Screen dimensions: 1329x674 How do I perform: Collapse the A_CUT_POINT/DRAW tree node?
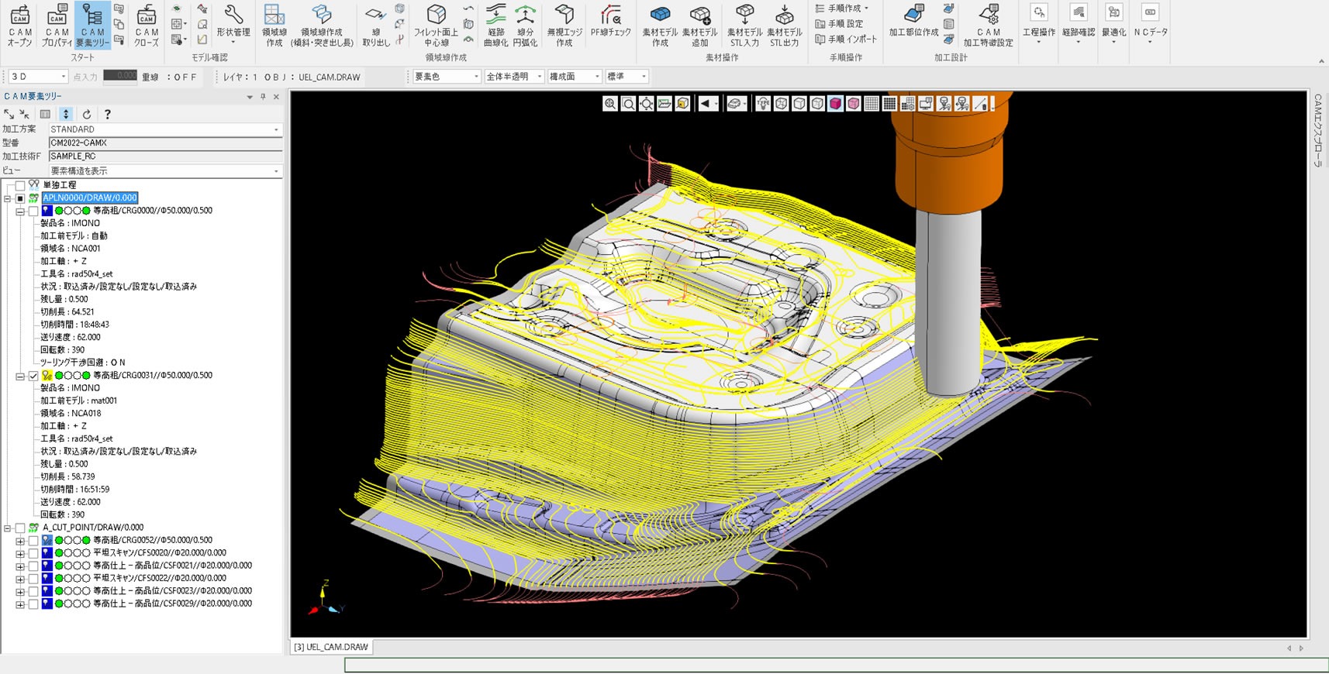tap(8, 528)
